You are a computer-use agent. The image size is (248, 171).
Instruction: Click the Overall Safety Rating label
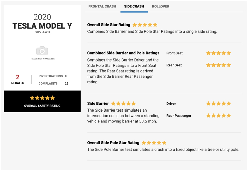click(x=42, y=106)
